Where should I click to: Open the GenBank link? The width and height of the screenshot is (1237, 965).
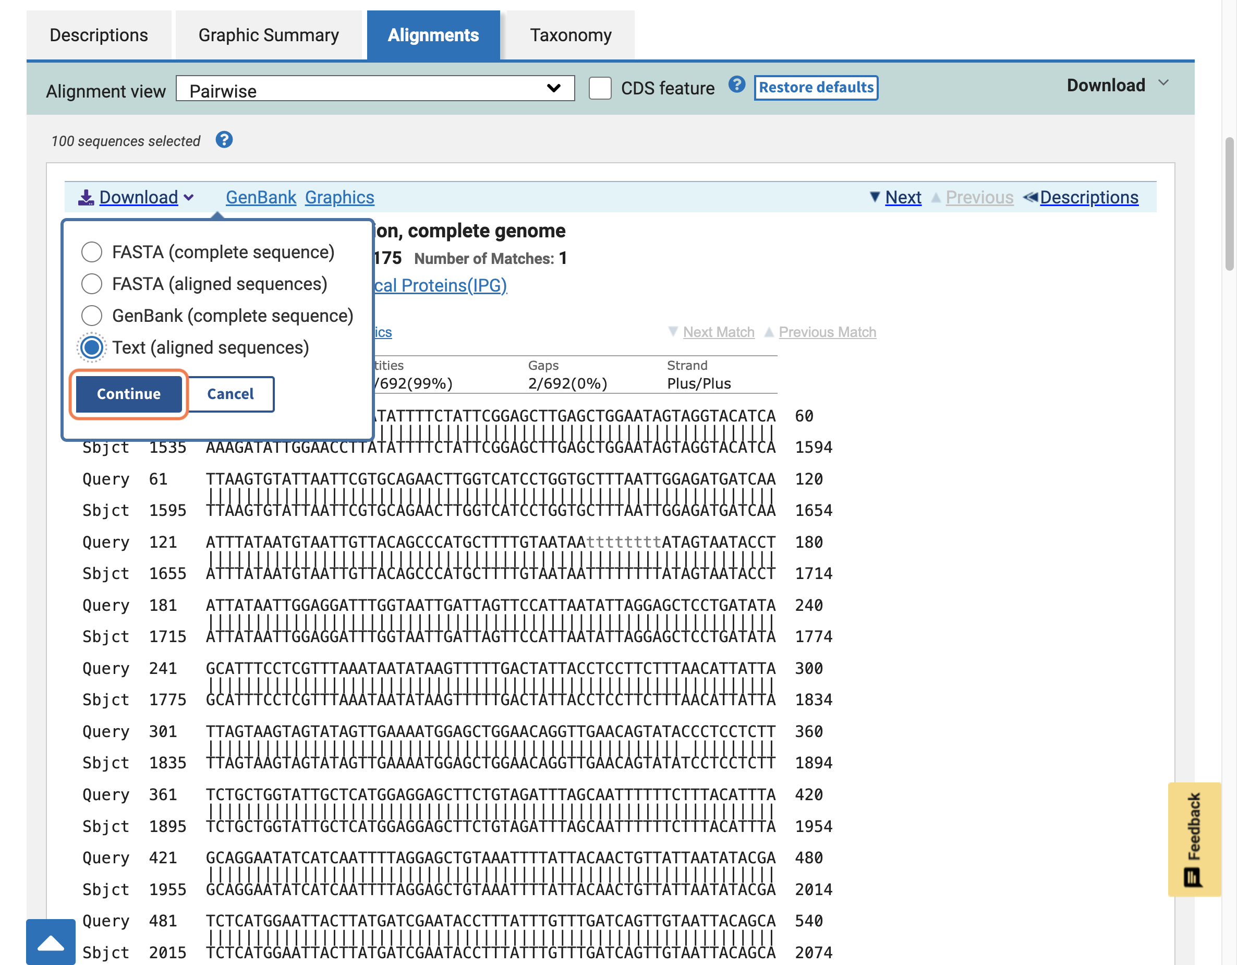coord(261,197)
